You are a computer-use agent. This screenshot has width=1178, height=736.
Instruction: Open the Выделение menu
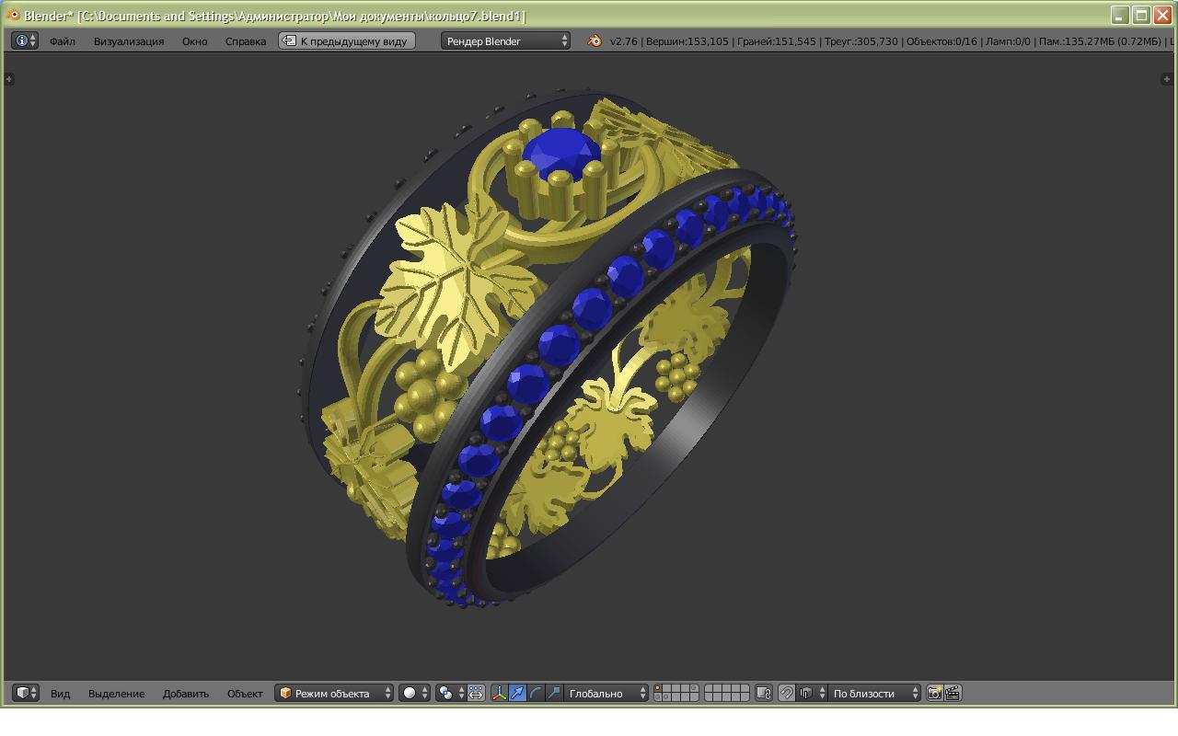[x=117, y=694]
